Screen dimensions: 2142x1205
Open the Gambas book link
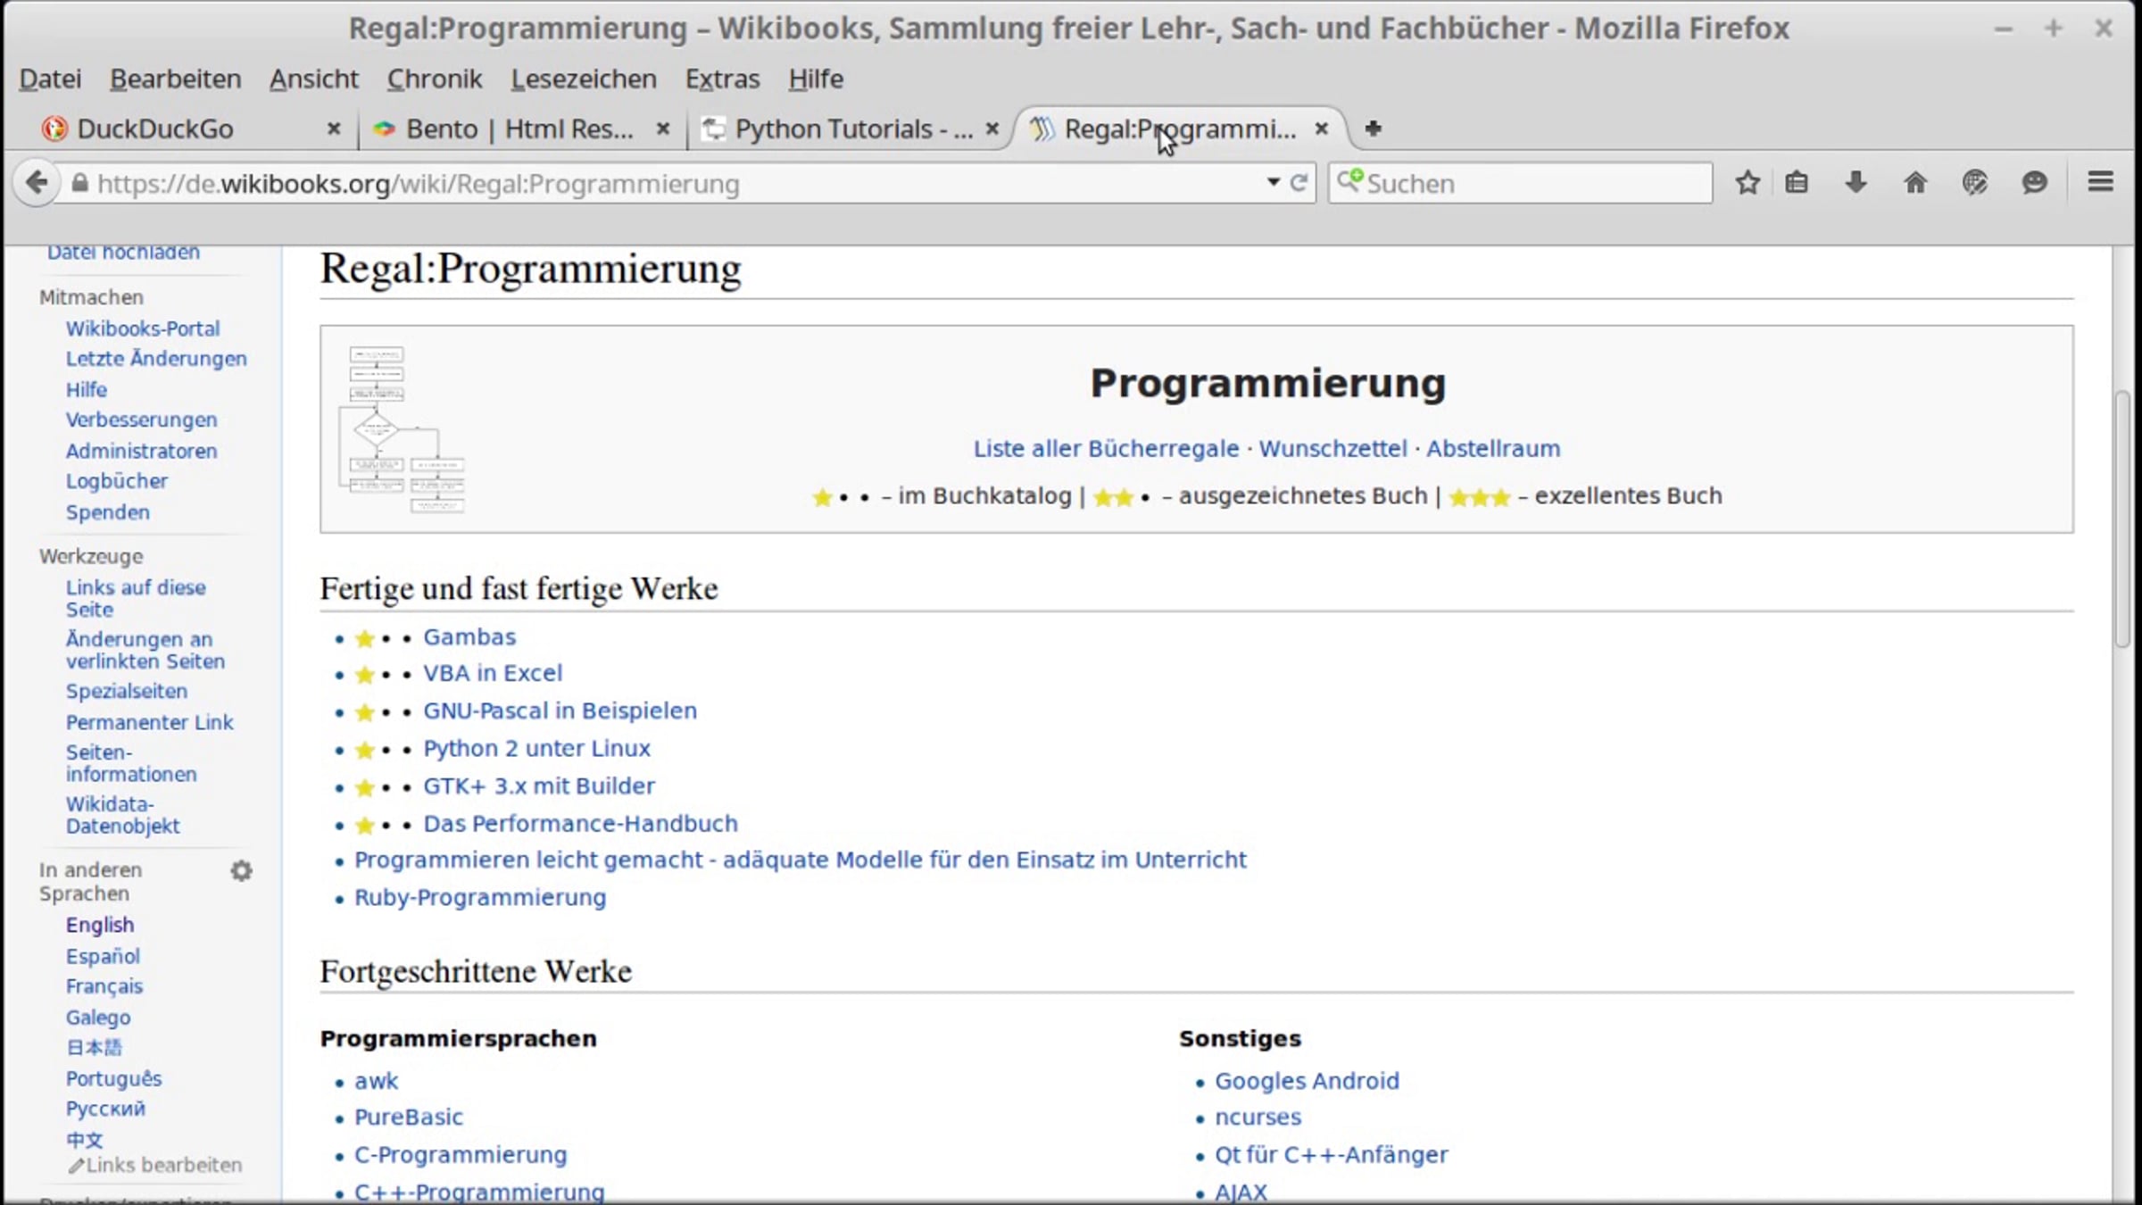coord(469,637)
